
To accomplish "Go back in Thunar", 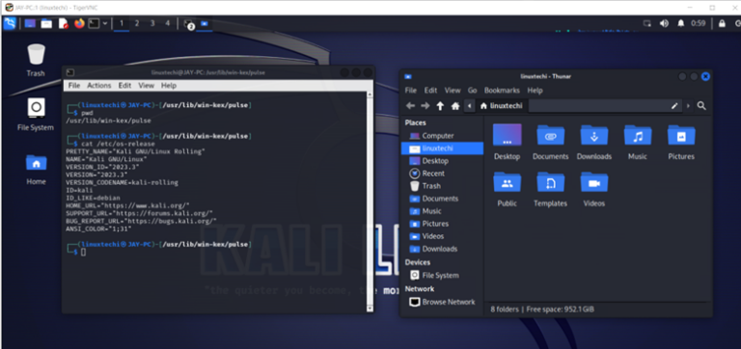I will coord(410,106).
